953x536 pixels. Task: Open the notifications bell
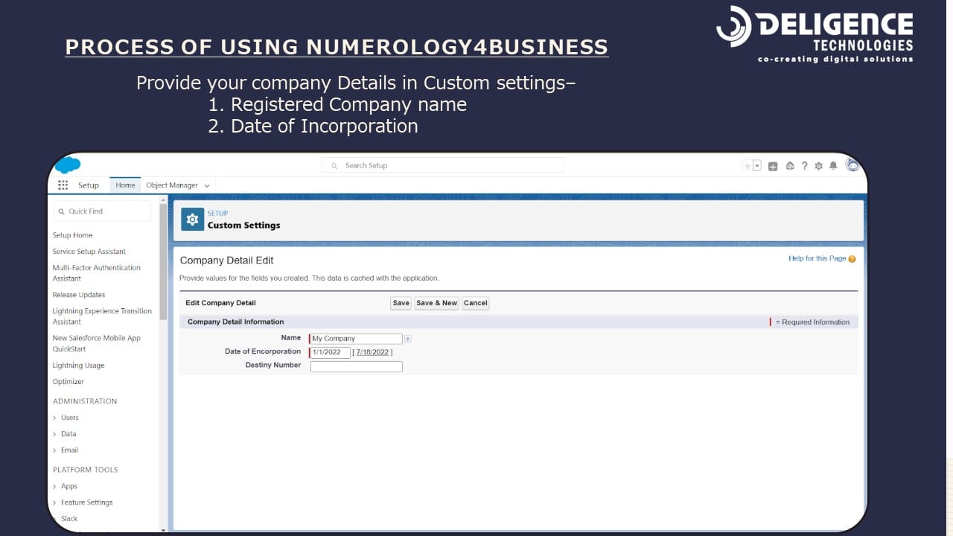coord(833,166)
